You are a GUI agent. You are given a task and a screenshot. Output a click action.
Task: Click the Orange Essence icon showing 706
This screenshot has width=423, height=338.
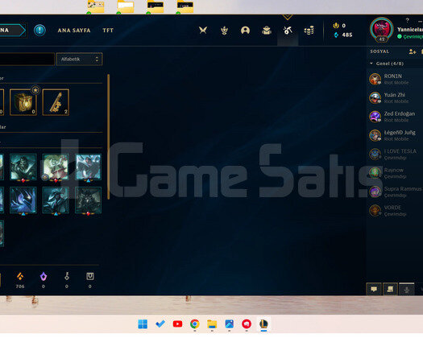pos(20,276)
